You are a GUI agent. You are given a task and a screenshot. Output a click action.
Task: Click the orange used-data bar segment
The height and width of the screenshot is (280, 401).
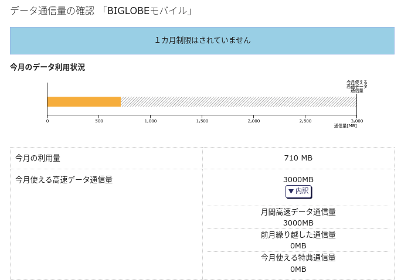coord(84,101)
